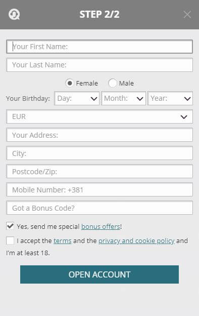Screen dimensions: 199x316
Task: Open the privacy and cookie policy link
Action: [136, 241]
